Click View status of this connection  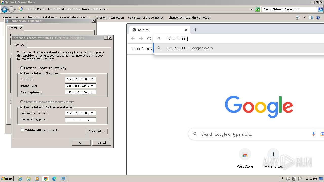146,18
